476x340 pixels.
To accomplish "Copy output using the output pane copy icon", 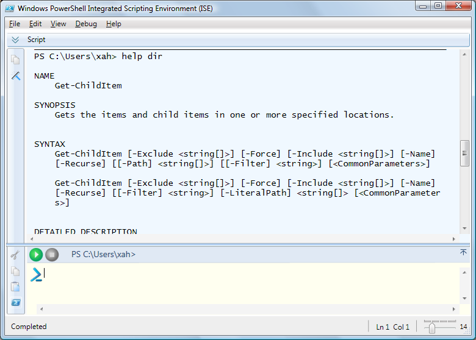I will (15, 59).
